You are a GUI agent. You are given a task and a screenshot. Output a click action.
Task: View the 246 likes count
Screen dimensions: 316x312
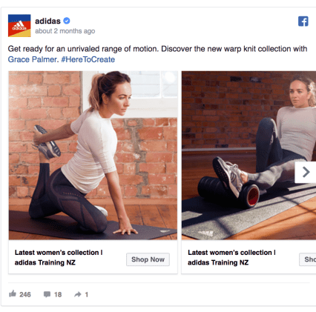click(x=25, y=294)
